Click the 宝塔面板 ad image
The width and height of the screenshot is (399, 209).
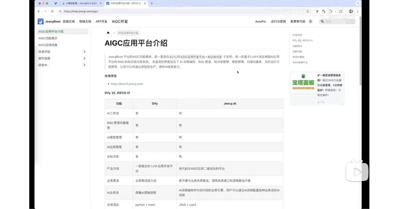[x=303, y=82]
